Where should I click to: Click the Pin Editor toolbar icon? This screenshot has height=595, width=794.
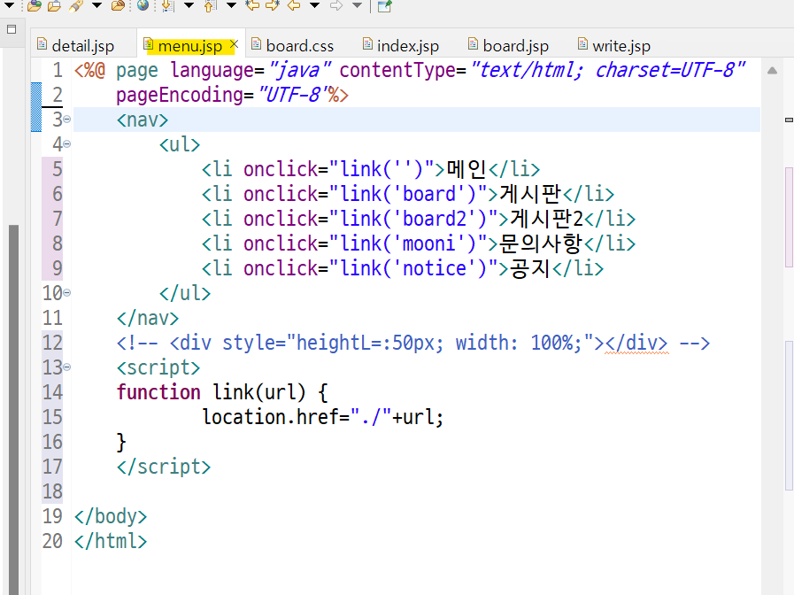pos(384,5)
